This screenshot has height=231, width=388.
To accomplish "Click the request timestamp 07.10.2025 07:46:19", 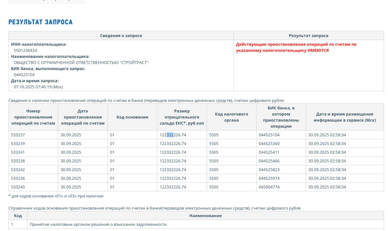I will [x=38, y=87].
